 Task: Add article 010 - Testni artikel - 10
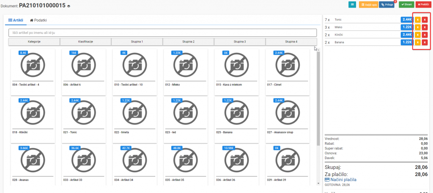coord(135,72)
